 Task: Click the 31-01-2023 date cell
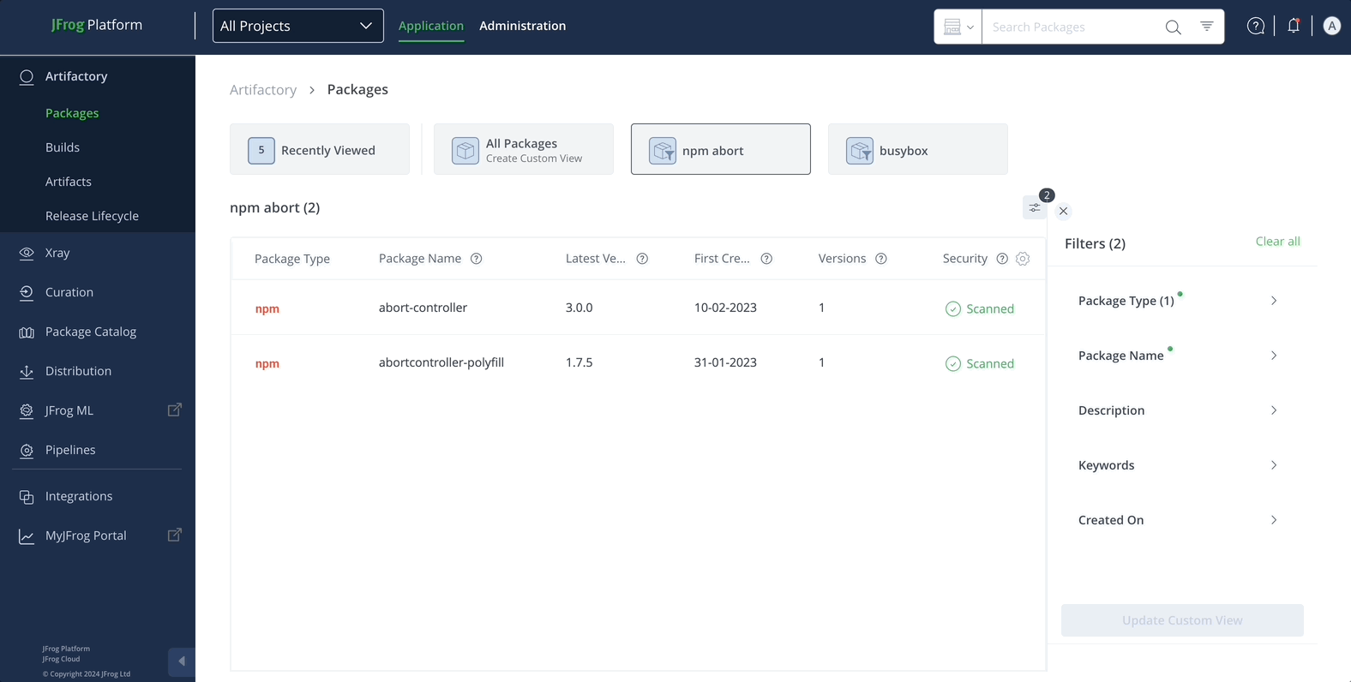[x=725, y=362]
